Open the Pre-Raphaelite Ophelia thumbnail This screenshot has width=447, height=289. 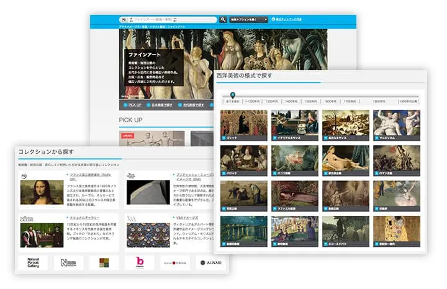(x=295, y=196)
